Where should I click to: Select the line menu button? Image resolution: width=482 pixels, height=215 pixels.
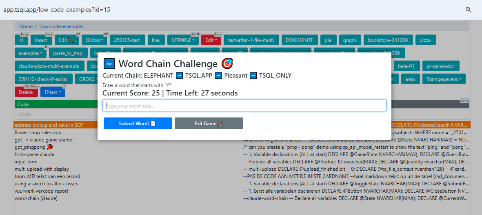[x=156, y=40]
